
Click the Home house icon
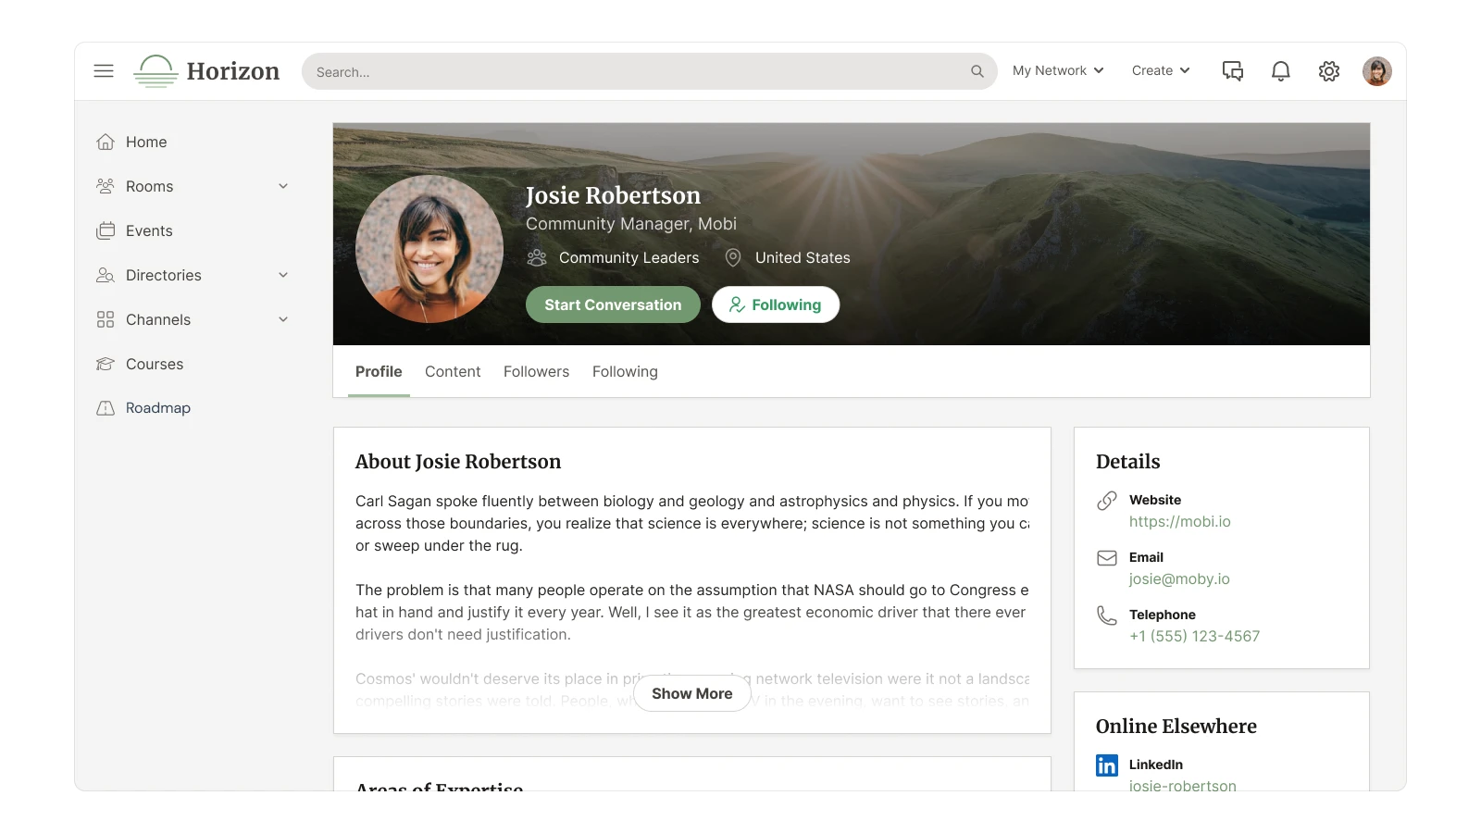coord(106,142)
